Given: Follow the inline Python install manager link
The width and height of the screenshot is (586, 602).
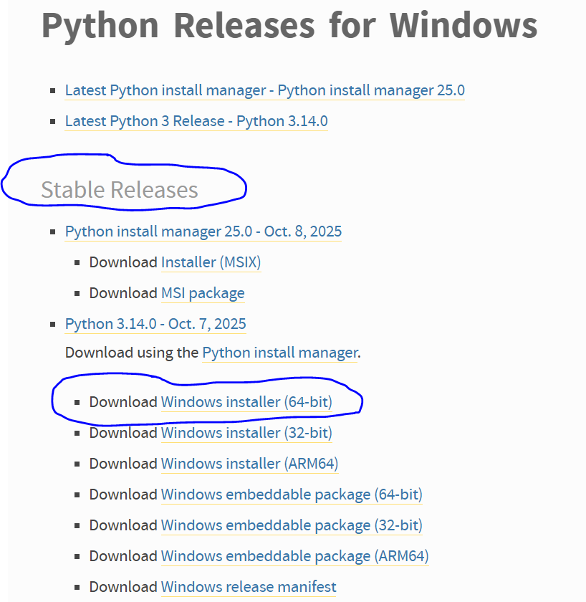Looking at the screenshot, I should [279, 353].
